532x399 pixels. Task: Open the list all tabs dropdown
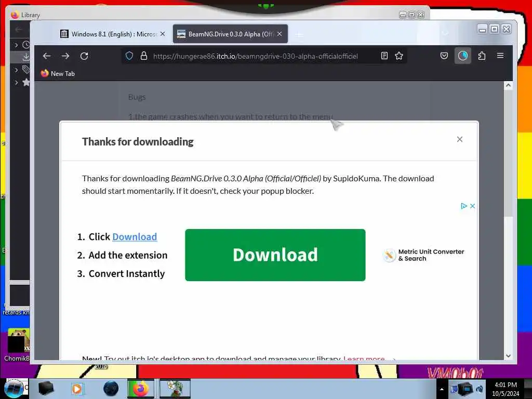(x=445, y=33)
